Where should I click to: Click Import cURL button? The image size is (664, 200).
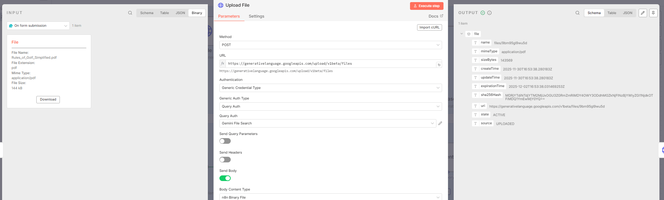click(x=429, y=27)
